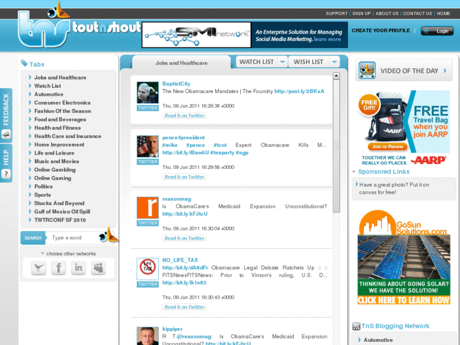This screenshot has width=460, height=345.
Task: Click the #teaparty hashtag link
Action: click(x=222, y=153)
